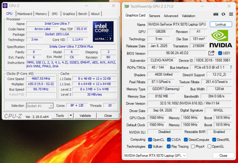
Task: Click the Level 3 cache value 30 MBytes
Action: click(94, 94)
